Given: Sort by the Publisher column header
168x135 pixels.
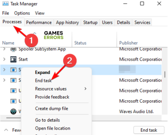Looking at the screenshot, I should [128, 43].
